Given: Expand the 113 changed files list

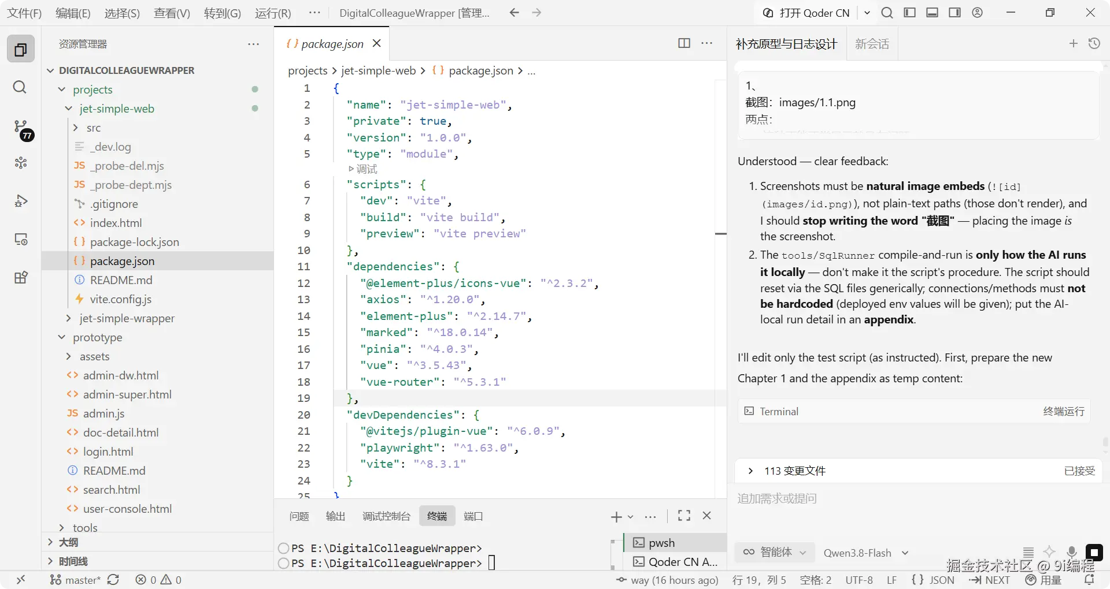Looking at the screenshot, I should click(750, 471).
